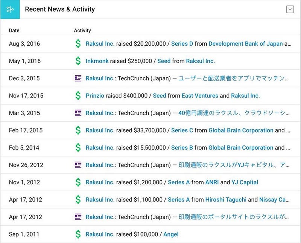
Task: Open the Series D funding round link
Action: point(182,44)
